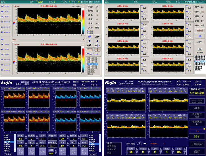Switch to single waveform view icon
This screenshot has height=156, width=206.
[x=90, y=50]
